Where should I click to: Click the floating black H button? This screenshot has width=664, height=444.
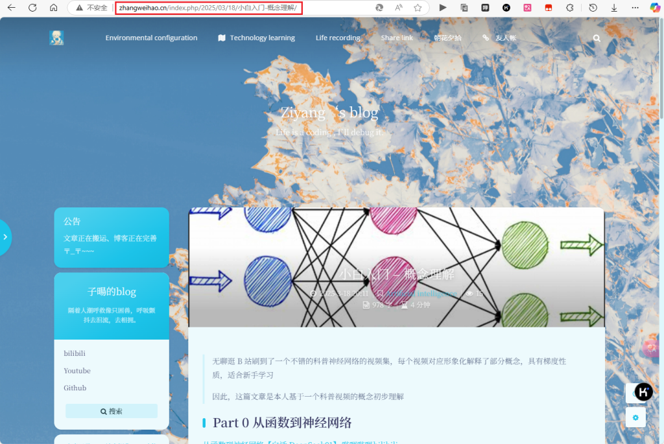644,392
